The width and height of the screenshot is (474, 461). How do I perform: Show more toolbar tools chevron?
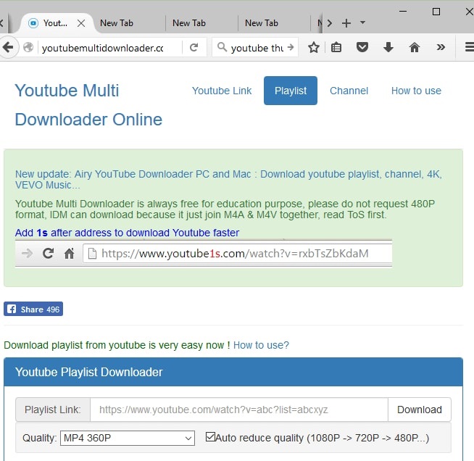point(441,47)
